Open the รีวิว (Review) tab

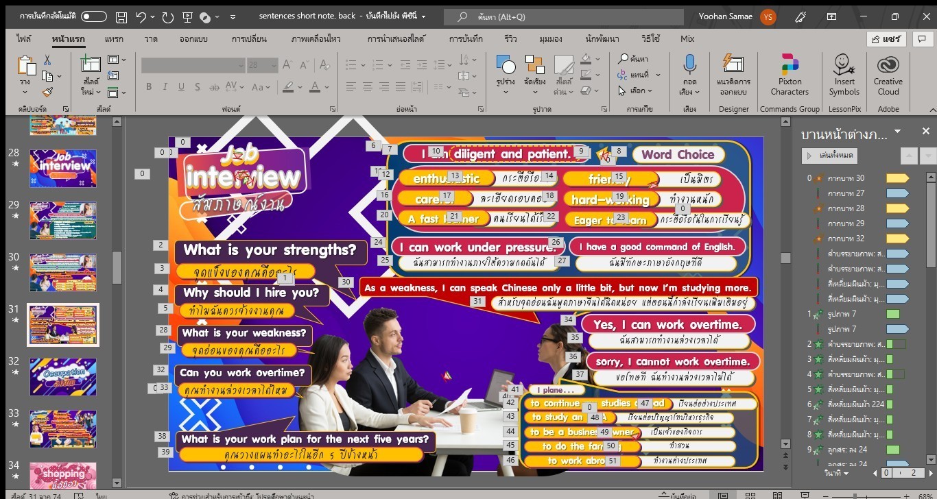coord(510,39)
